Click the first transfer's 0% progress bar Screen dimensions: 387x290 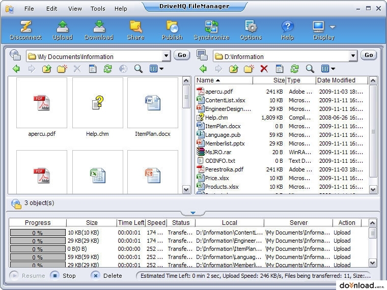click(38, 233)
